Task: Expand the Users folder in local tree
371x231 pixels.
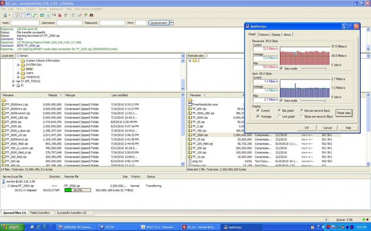Action: pyautogui.click(x=18, y=73)
